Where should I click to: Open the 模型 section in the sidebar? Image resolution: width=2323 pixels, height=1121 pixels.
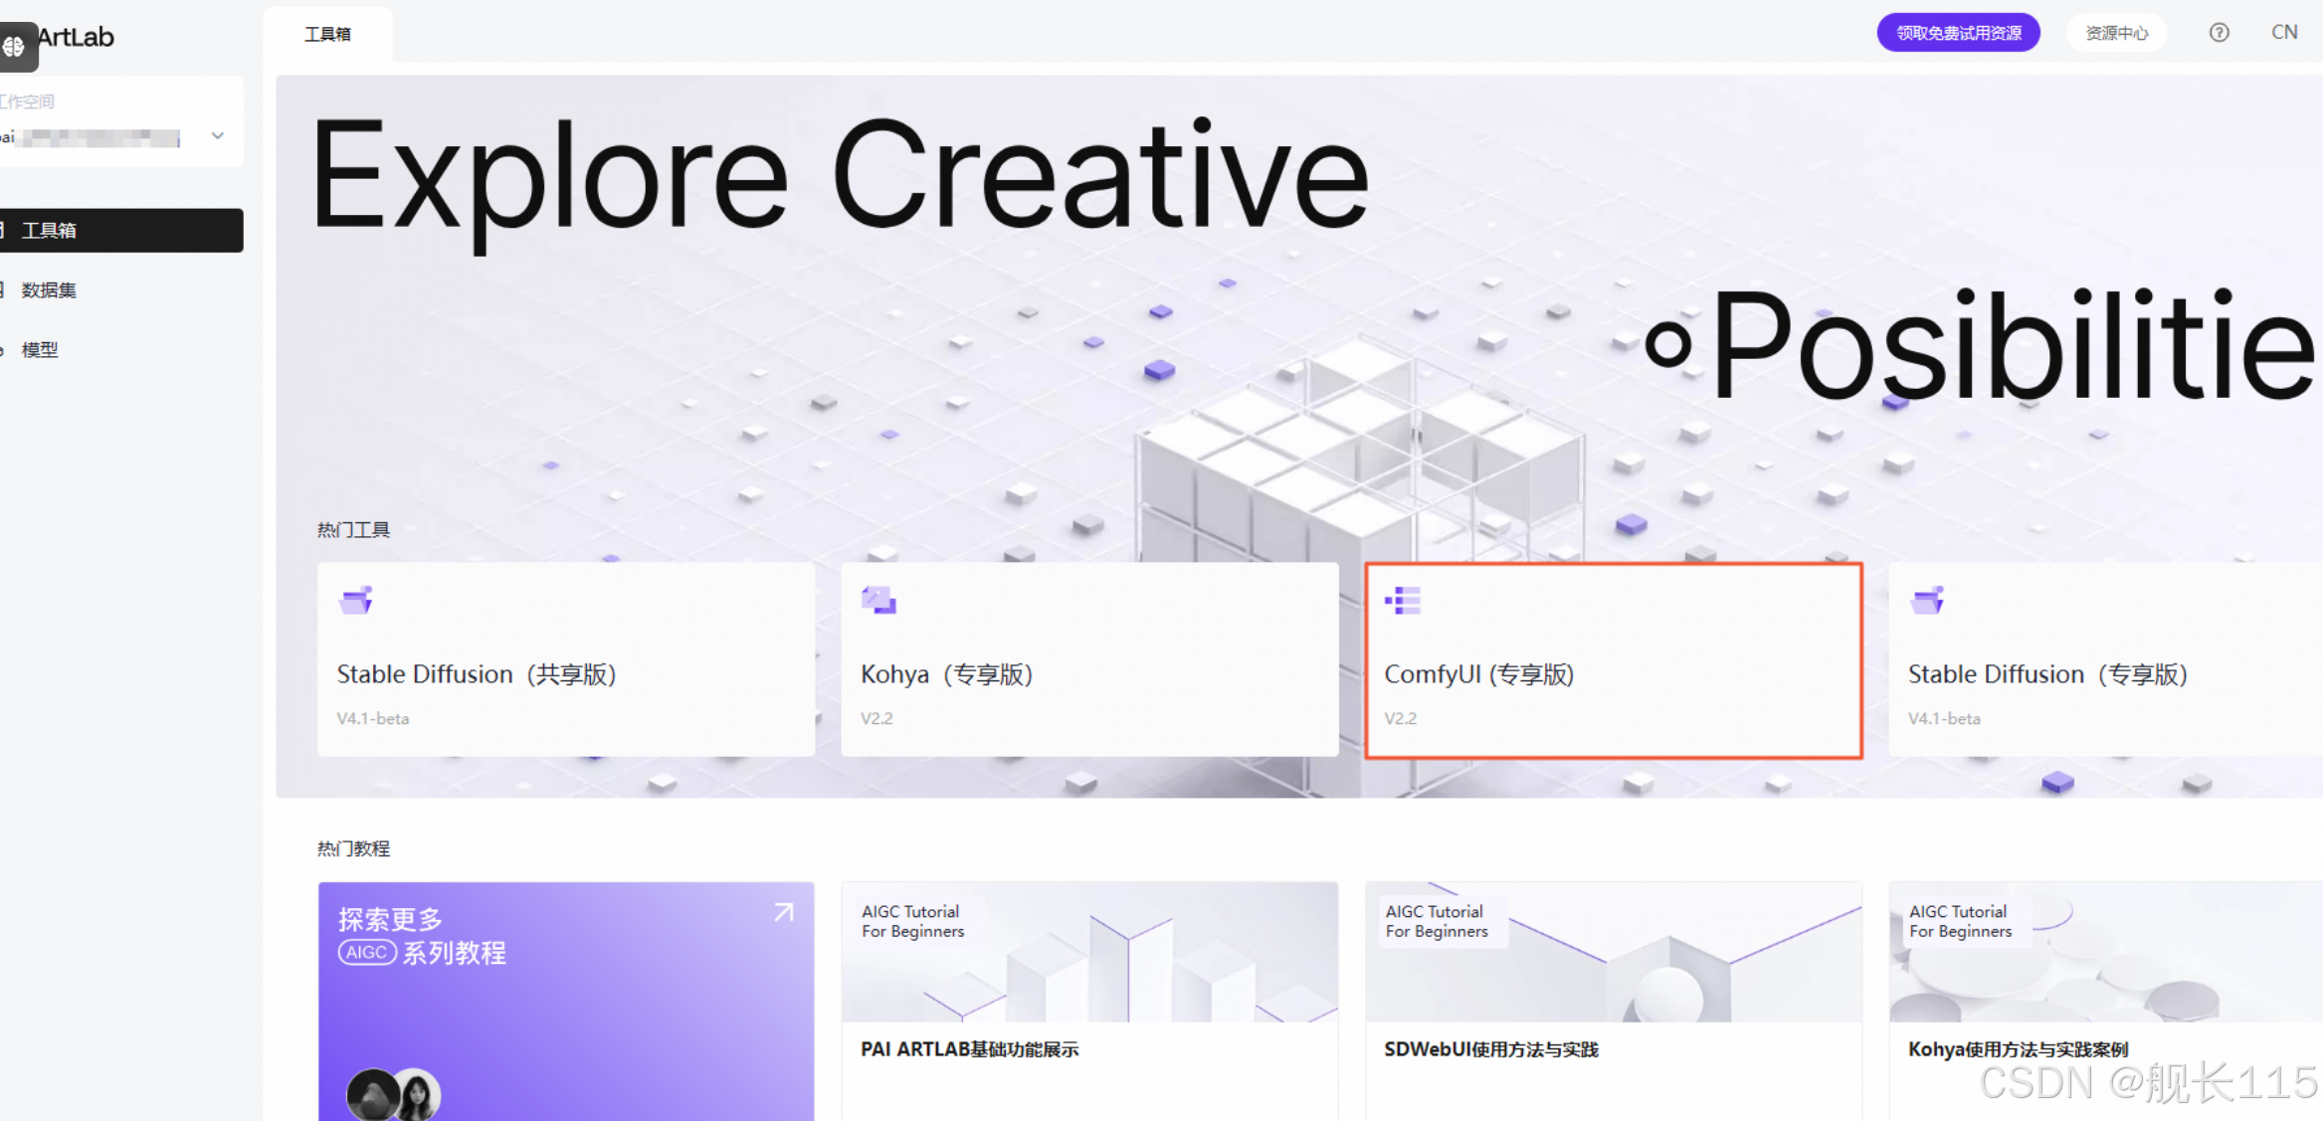[x=40, y=349]
